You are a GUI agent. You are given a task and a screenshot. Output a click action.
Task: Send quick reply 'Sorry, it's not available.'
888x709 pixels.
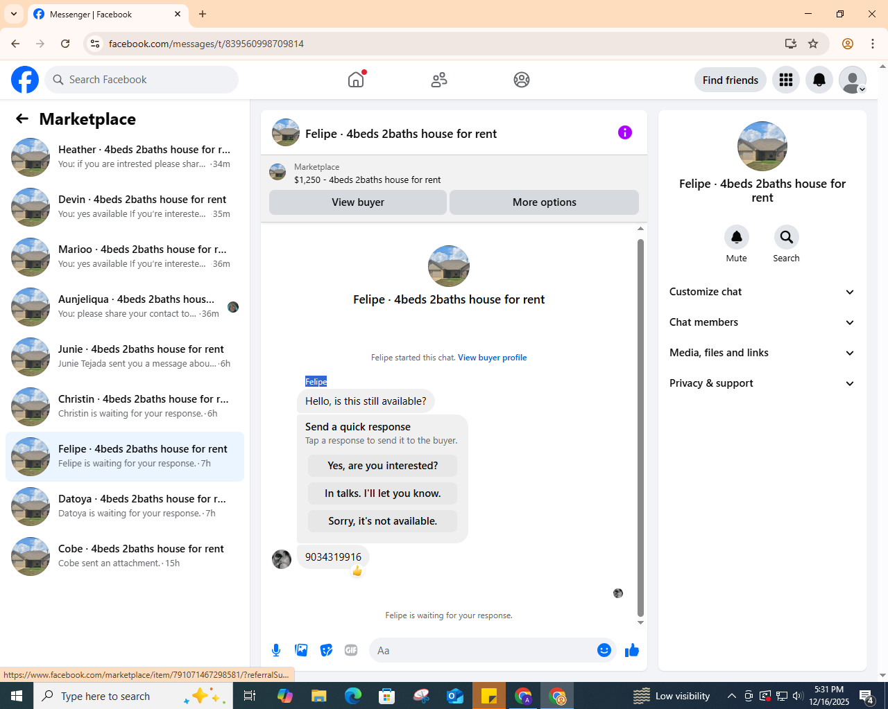[x=383, y=521]
